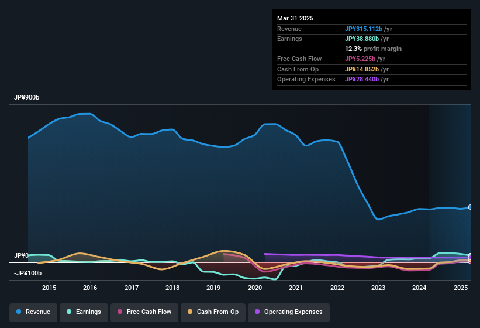The width and height of the screenshot is (480, 328).
Task: Toggle the Earnings legend button
Action: click(84, 312)
